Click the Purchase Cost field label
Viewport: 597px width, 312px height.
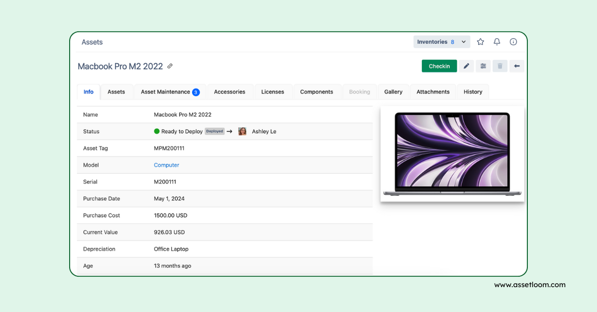click(101, 216)
